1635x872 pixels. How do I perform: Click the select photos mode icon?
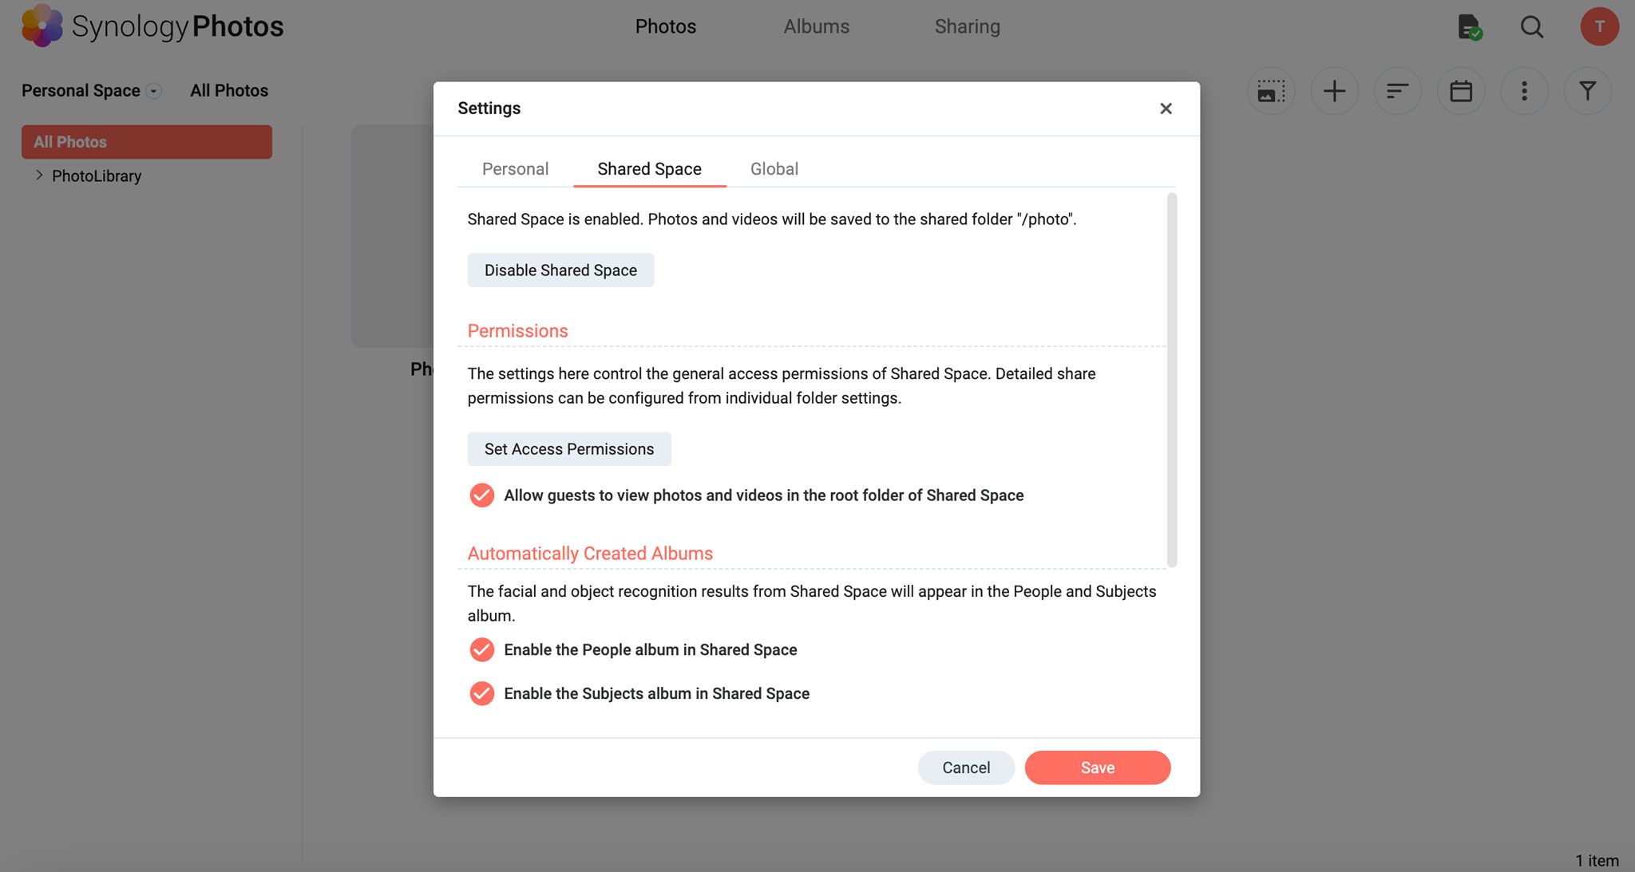[1270, 91]
